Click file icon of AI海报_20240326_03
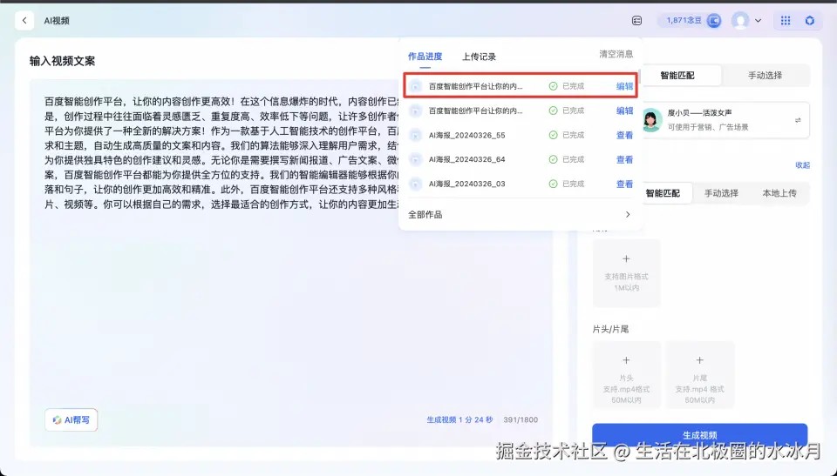Image resolution: width=837 pixels, height=476 pixels. click(x=416, y=184)
